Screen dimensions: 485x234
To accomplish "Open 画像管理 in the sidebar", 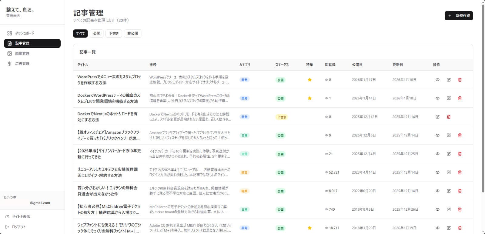I will (32, 53).
